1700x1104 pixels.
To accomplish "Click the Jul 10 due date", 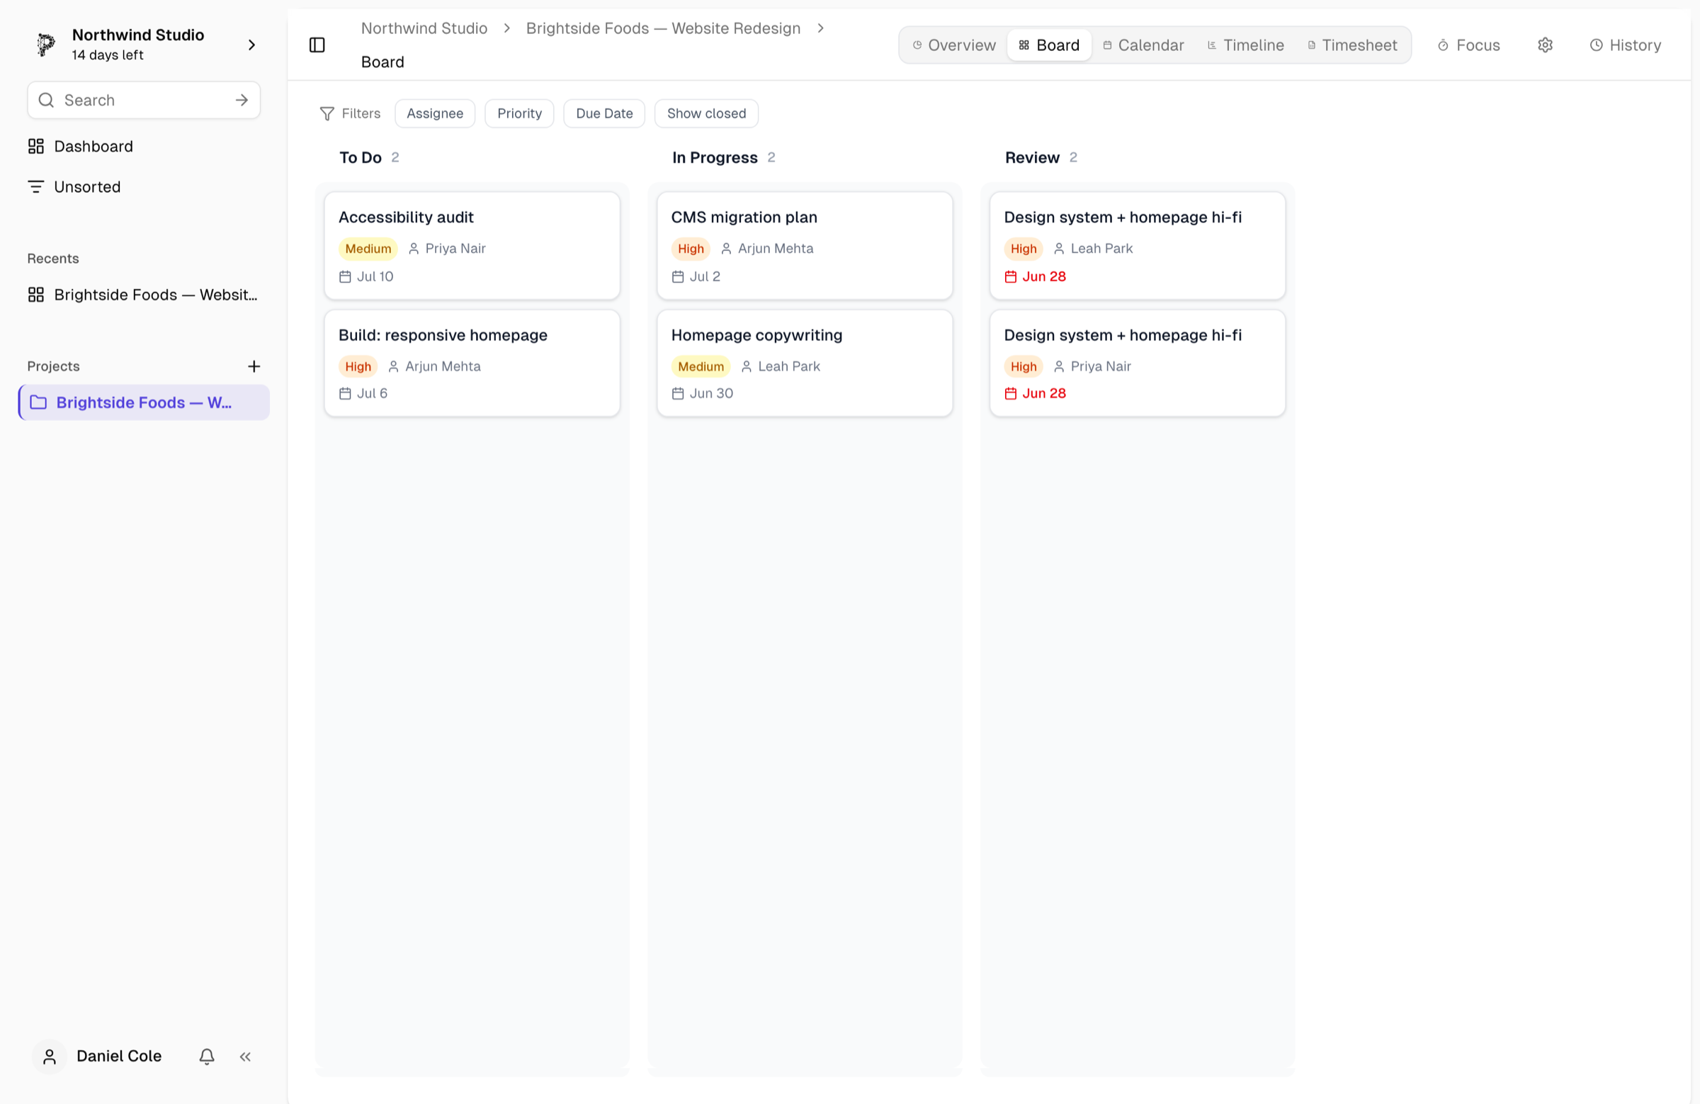I will click(x=375, y=276).
